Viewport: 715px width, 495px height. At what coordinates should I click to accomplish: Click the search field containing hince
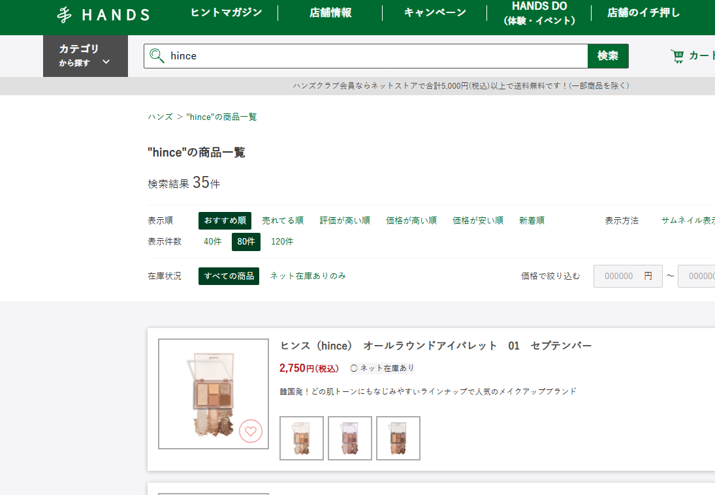click(366, 56)
